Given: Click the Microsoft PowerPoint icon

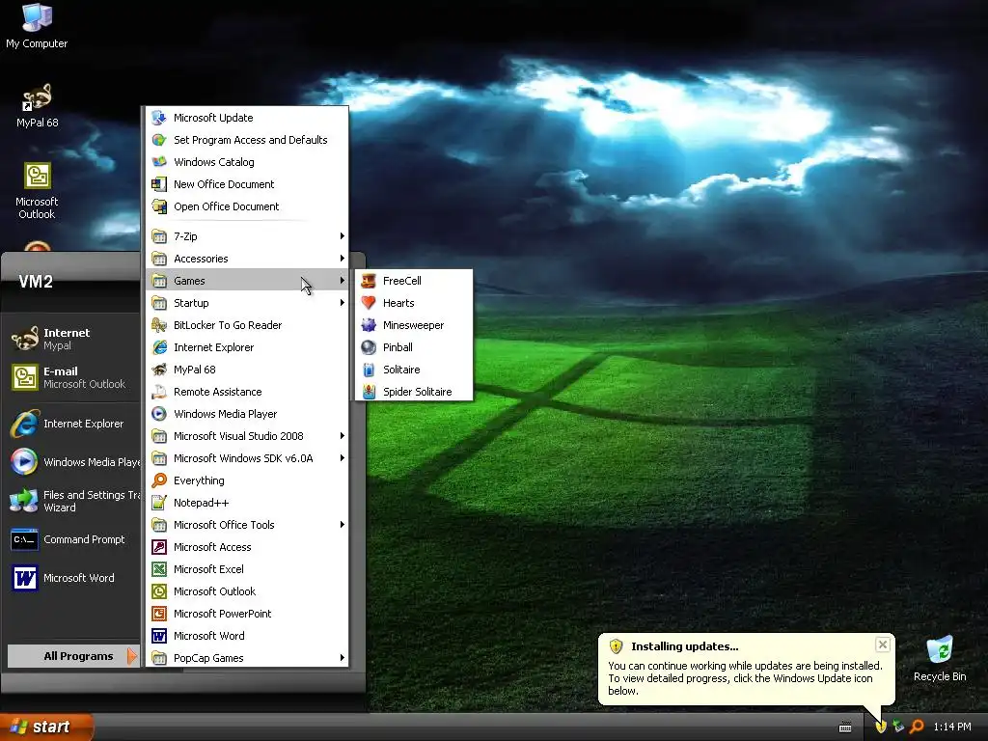Looking at the screenshot, I should click(159, 614).
